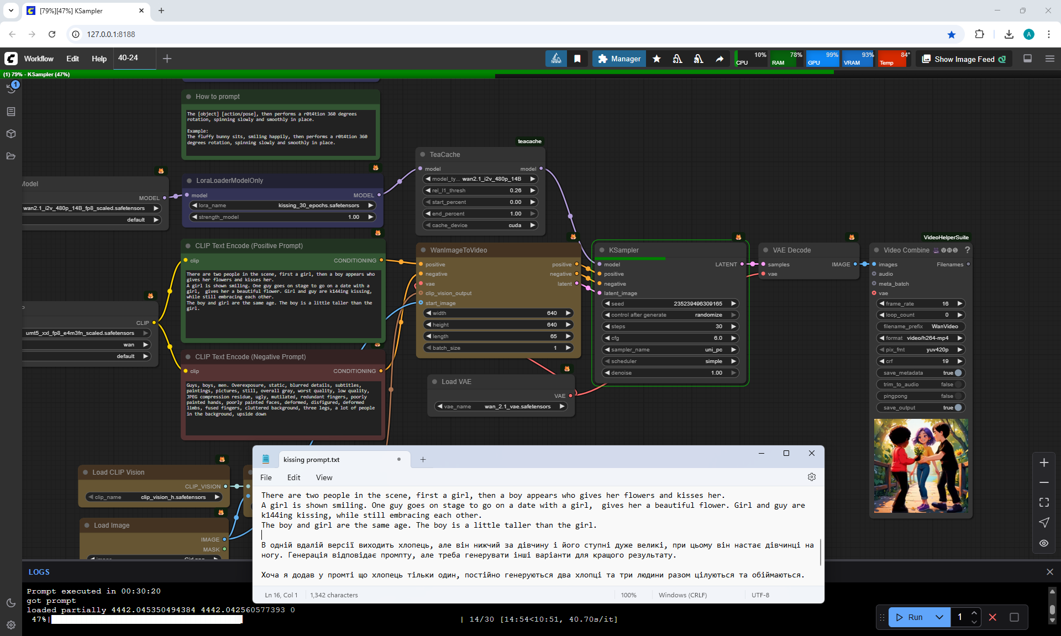The width and height of the screenshot is (1061, 636).
Task: Open the model library cube icon
Action: [x=11, y=134]
